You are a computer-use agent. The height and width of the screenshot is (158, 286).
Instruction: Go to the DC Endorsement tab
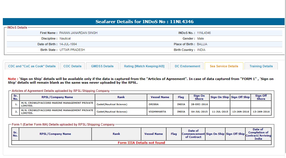[x=187, y=66]
